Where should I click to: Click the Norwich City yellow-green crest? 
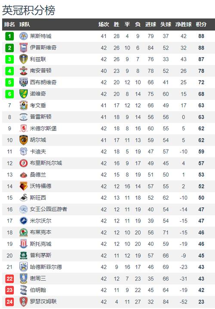pos(23,94)
